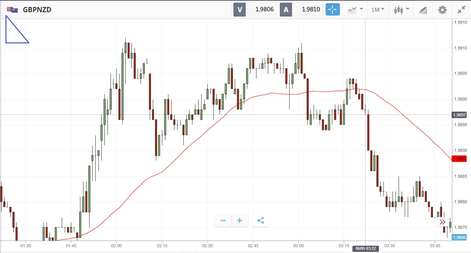Image resolution: width=471 pixels, height=253 pixels.
Task: Click the red moving average price label 1.9888
Action: click(459, 159)
